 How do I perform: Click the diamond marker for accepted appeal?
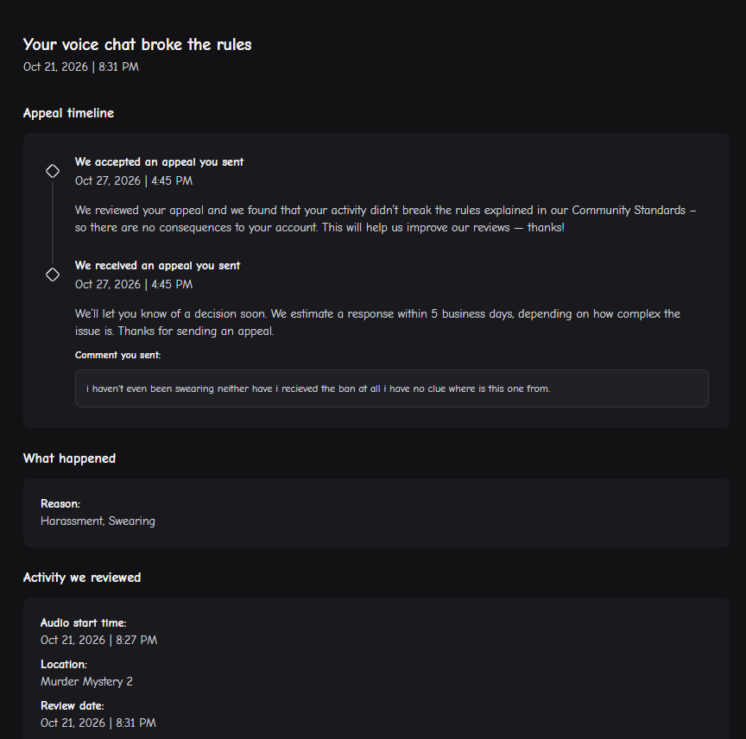53,171
